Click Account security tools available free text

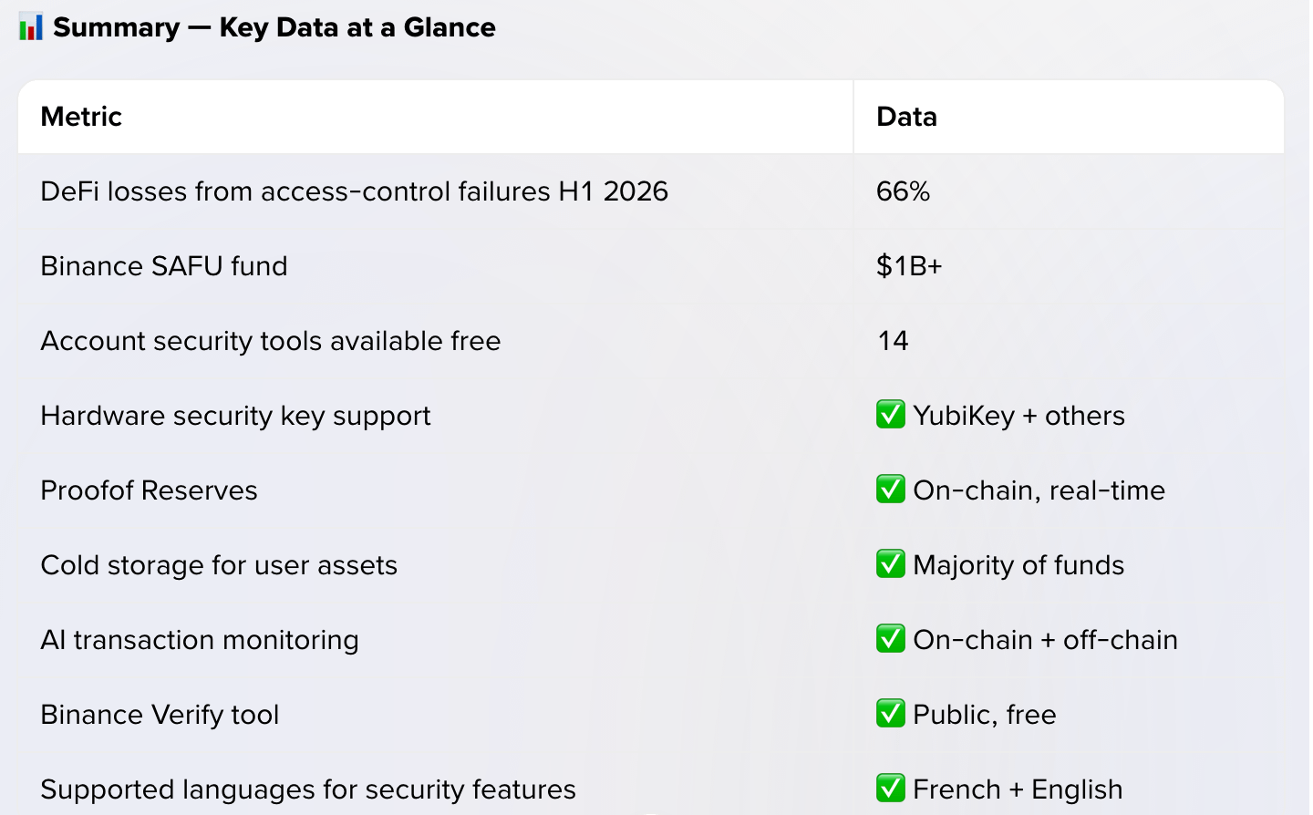tap(271, 341)
